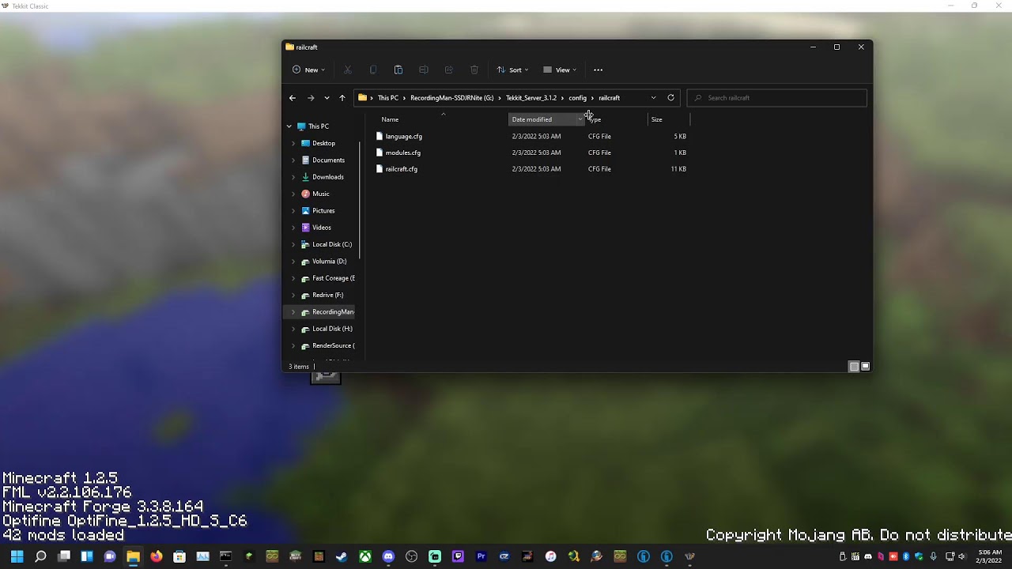
Task: Open Twitch from the taskbar
Action: point(458,556)
